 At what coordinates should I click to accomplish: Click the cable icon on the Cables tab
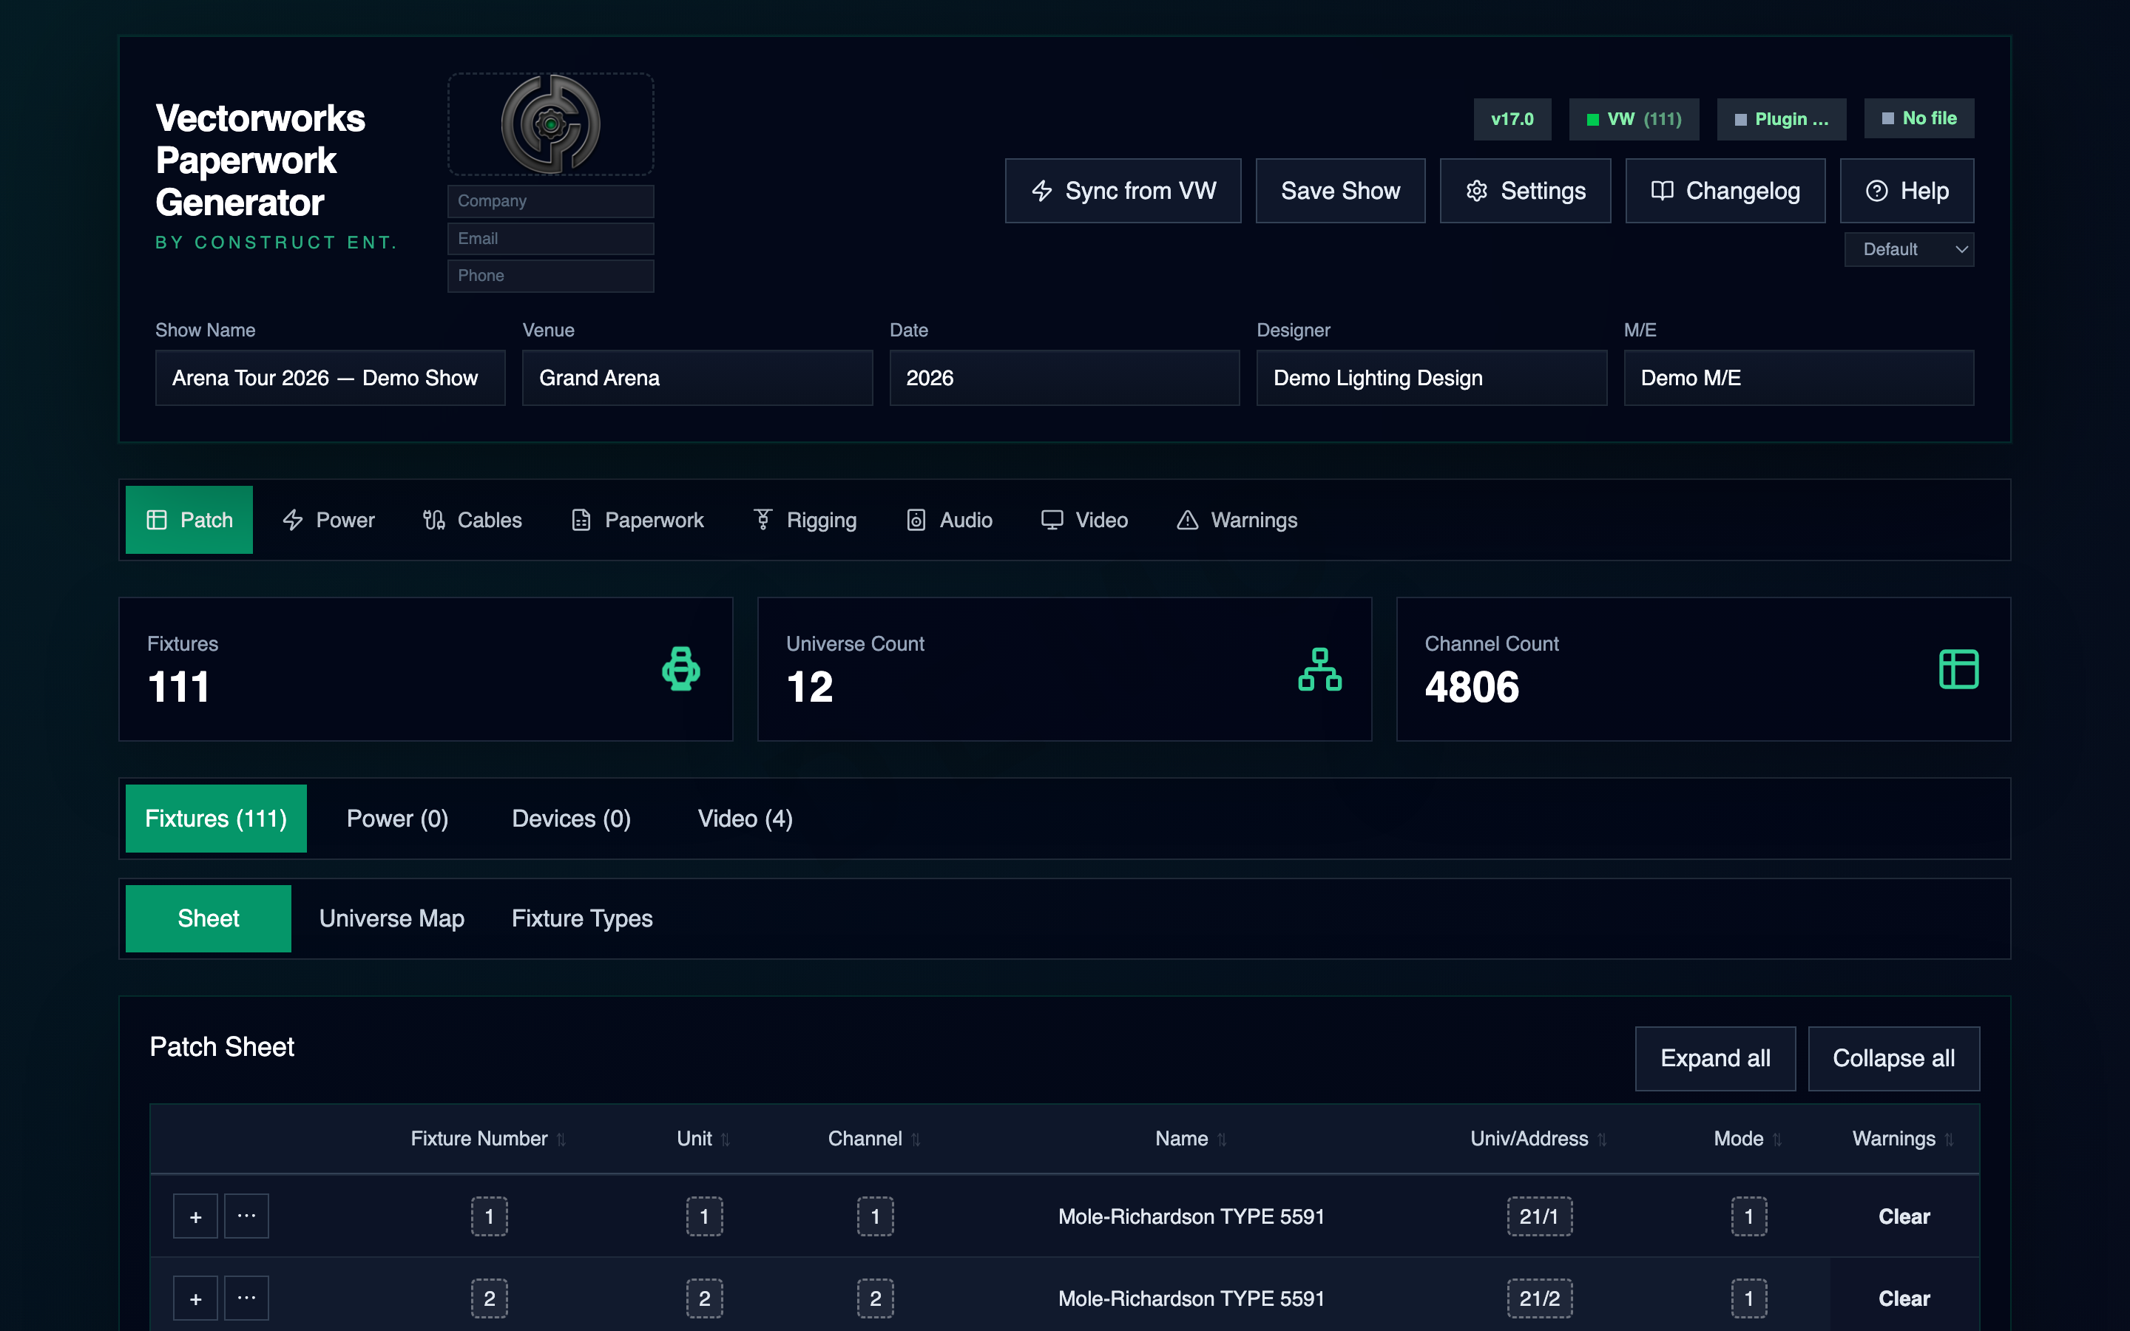pos(434,521)
